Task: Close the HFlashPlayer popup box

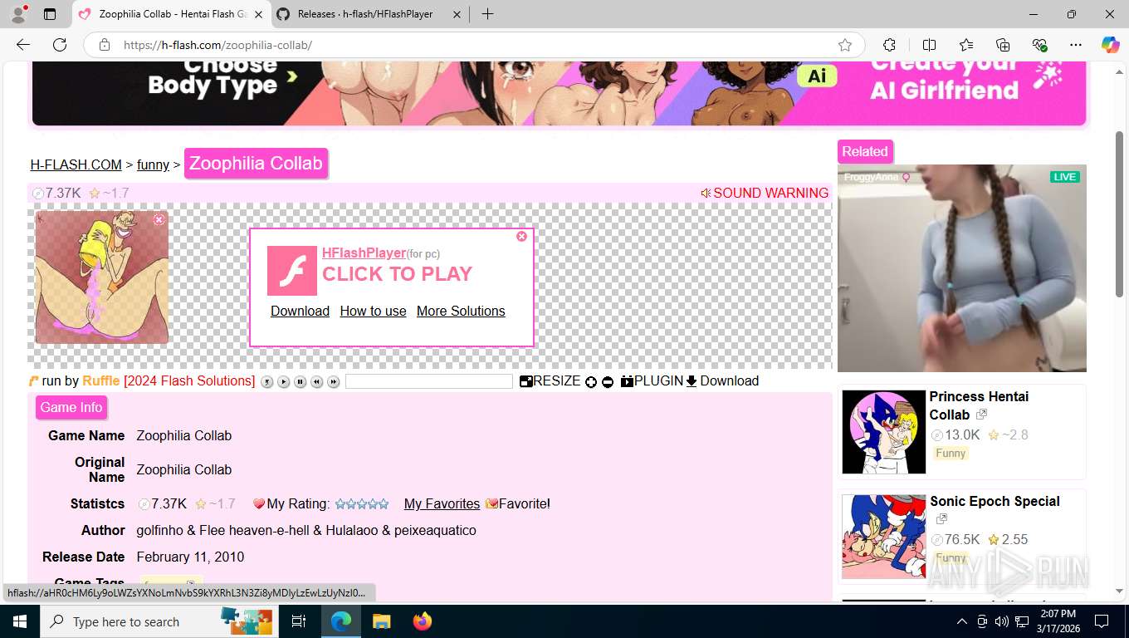Action: [x=521, y=236]
